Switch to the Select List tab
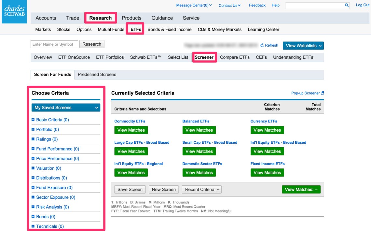This screenshot has height=231, width=371. (x=178, y=57)
